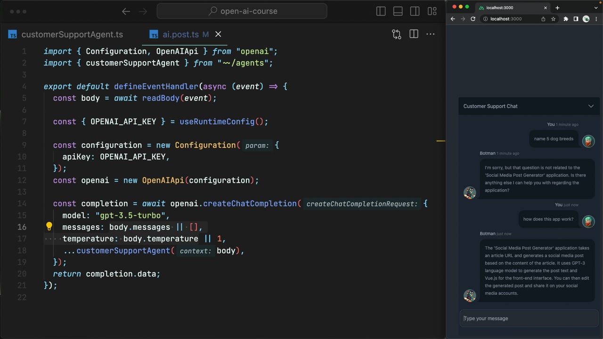
Task: Open customize layout icon
Action: 432,11
